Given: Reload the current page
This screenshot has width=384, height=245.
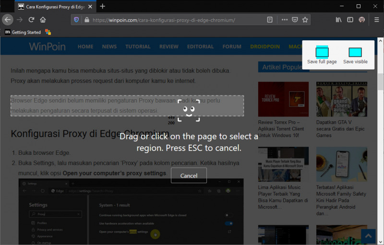Looking at the screenshot, I should (31, 20).
